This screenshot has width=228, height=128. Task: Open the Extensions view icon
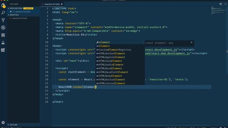pos(3,35)
